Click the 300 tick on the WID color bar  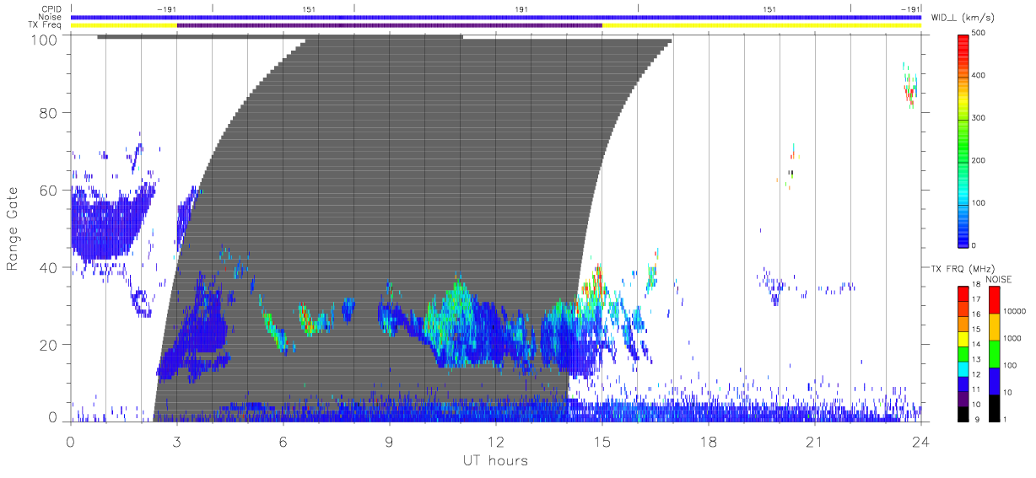click(979, 118)
